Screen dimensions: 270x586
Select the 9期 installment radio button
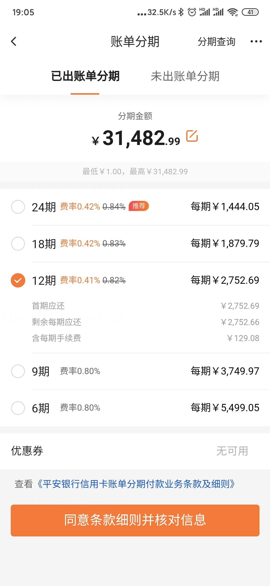tap(18, 371)
